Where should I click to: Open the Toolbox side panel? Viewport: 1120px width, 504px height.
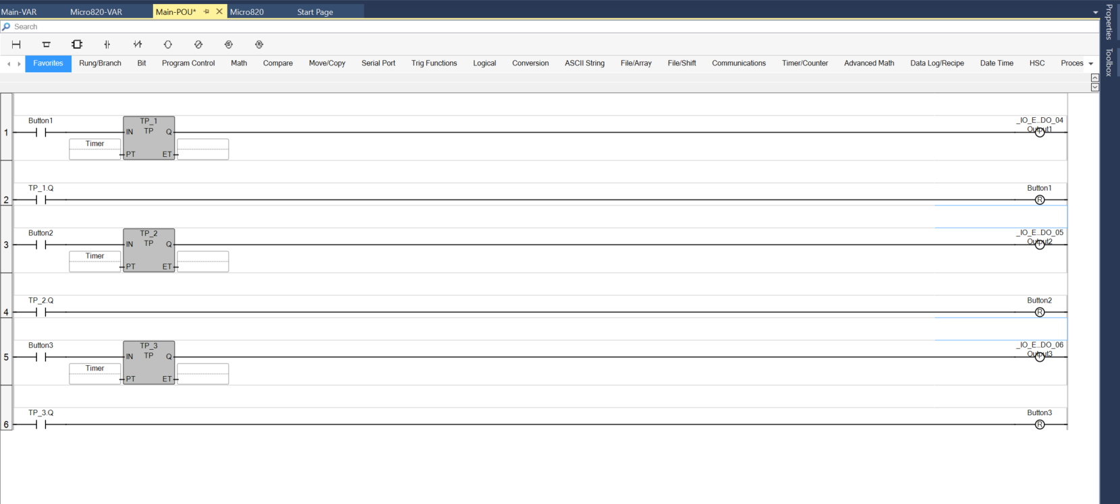click(1109, 62)
